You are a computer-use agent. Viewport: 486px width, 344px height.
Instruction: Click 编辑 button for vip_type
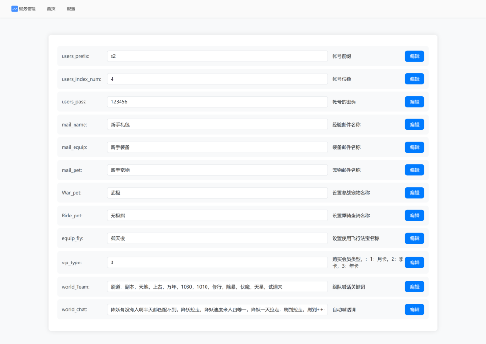tap(414, 263)
